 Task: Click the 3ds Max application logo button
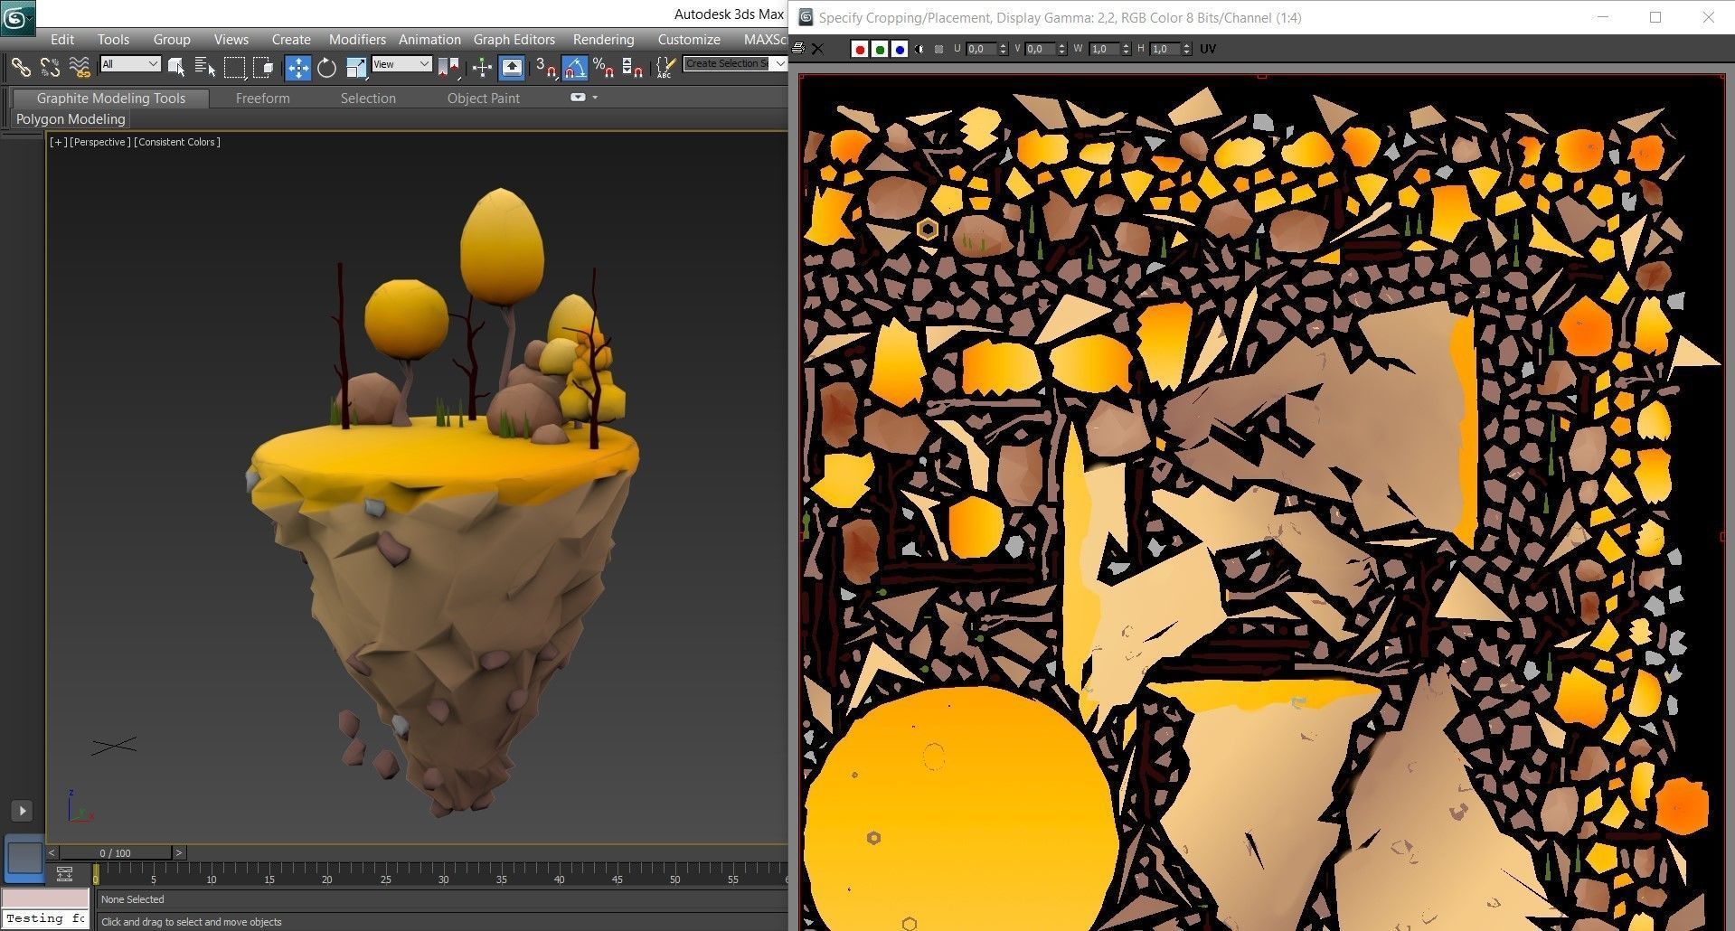pos(17,17)
